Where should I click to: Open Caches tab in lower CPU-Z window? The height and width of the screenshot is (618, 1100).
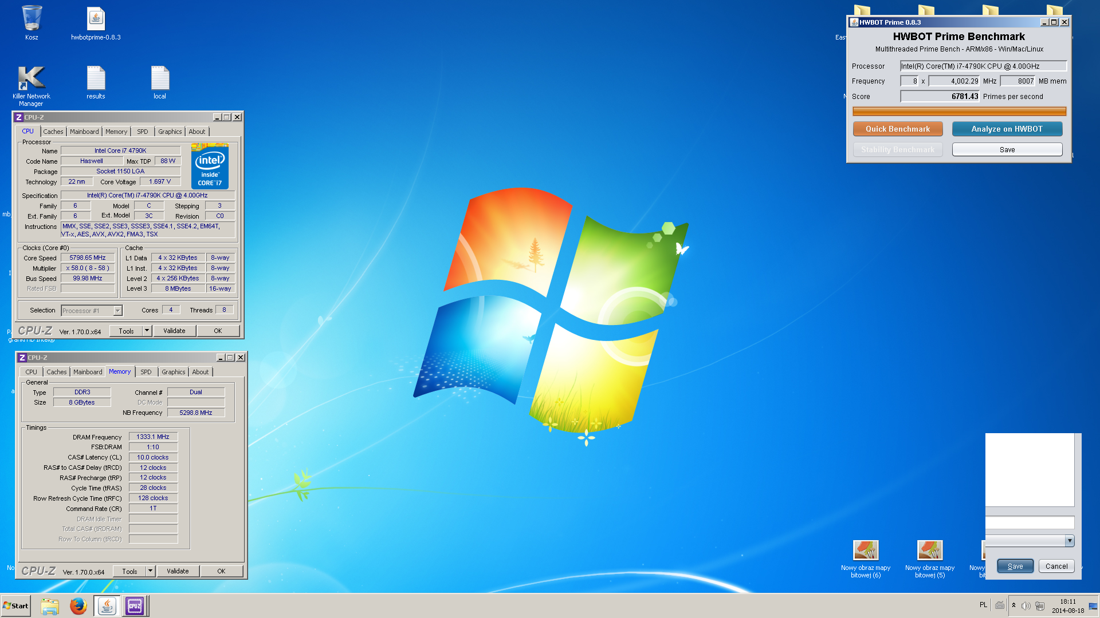pyautogui.click(x=57, y=372)
